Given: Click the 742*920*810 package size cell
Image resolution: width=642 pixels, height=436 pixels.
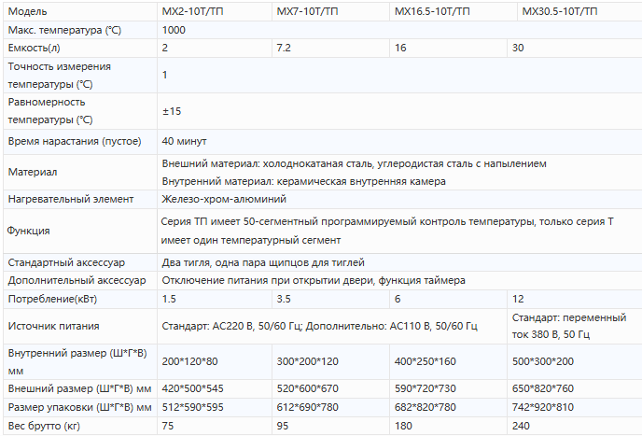Looking at the screenshot, I should point(543,407).
